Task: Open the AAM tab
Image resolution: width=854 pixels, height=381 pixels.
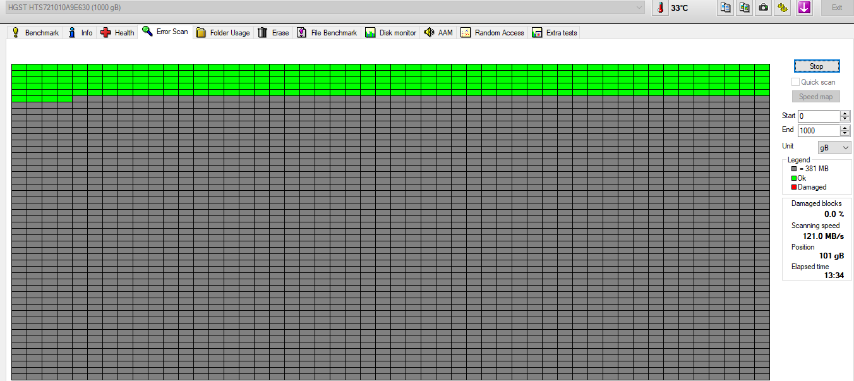Action: click(x=438, y=32)
